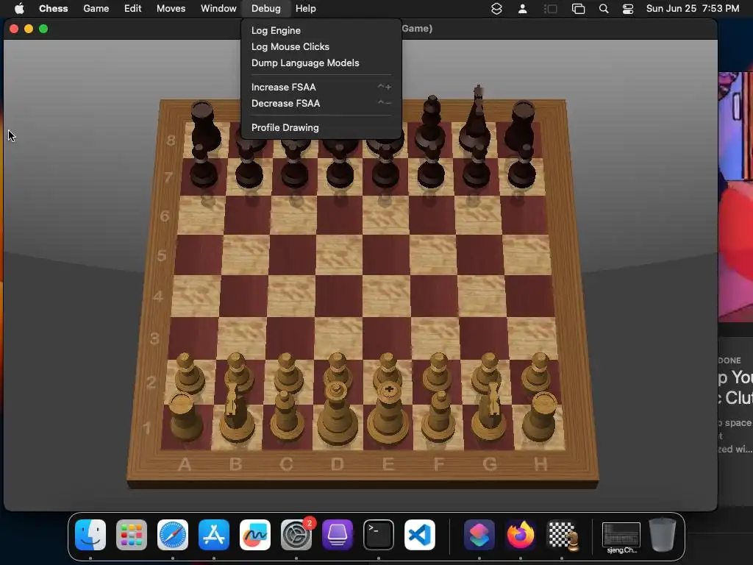Screen dimensions: 753x565
Task: Select Decrease FSAA menu entry
Action: (x=321, y=103)
